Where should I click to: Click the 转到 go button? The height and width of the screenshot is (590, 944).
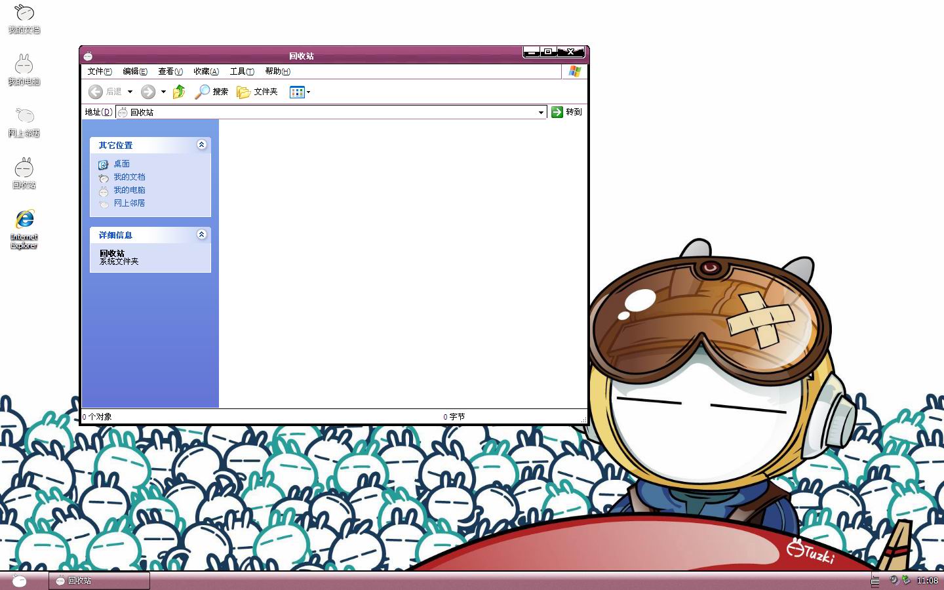[x=567, y=112]
